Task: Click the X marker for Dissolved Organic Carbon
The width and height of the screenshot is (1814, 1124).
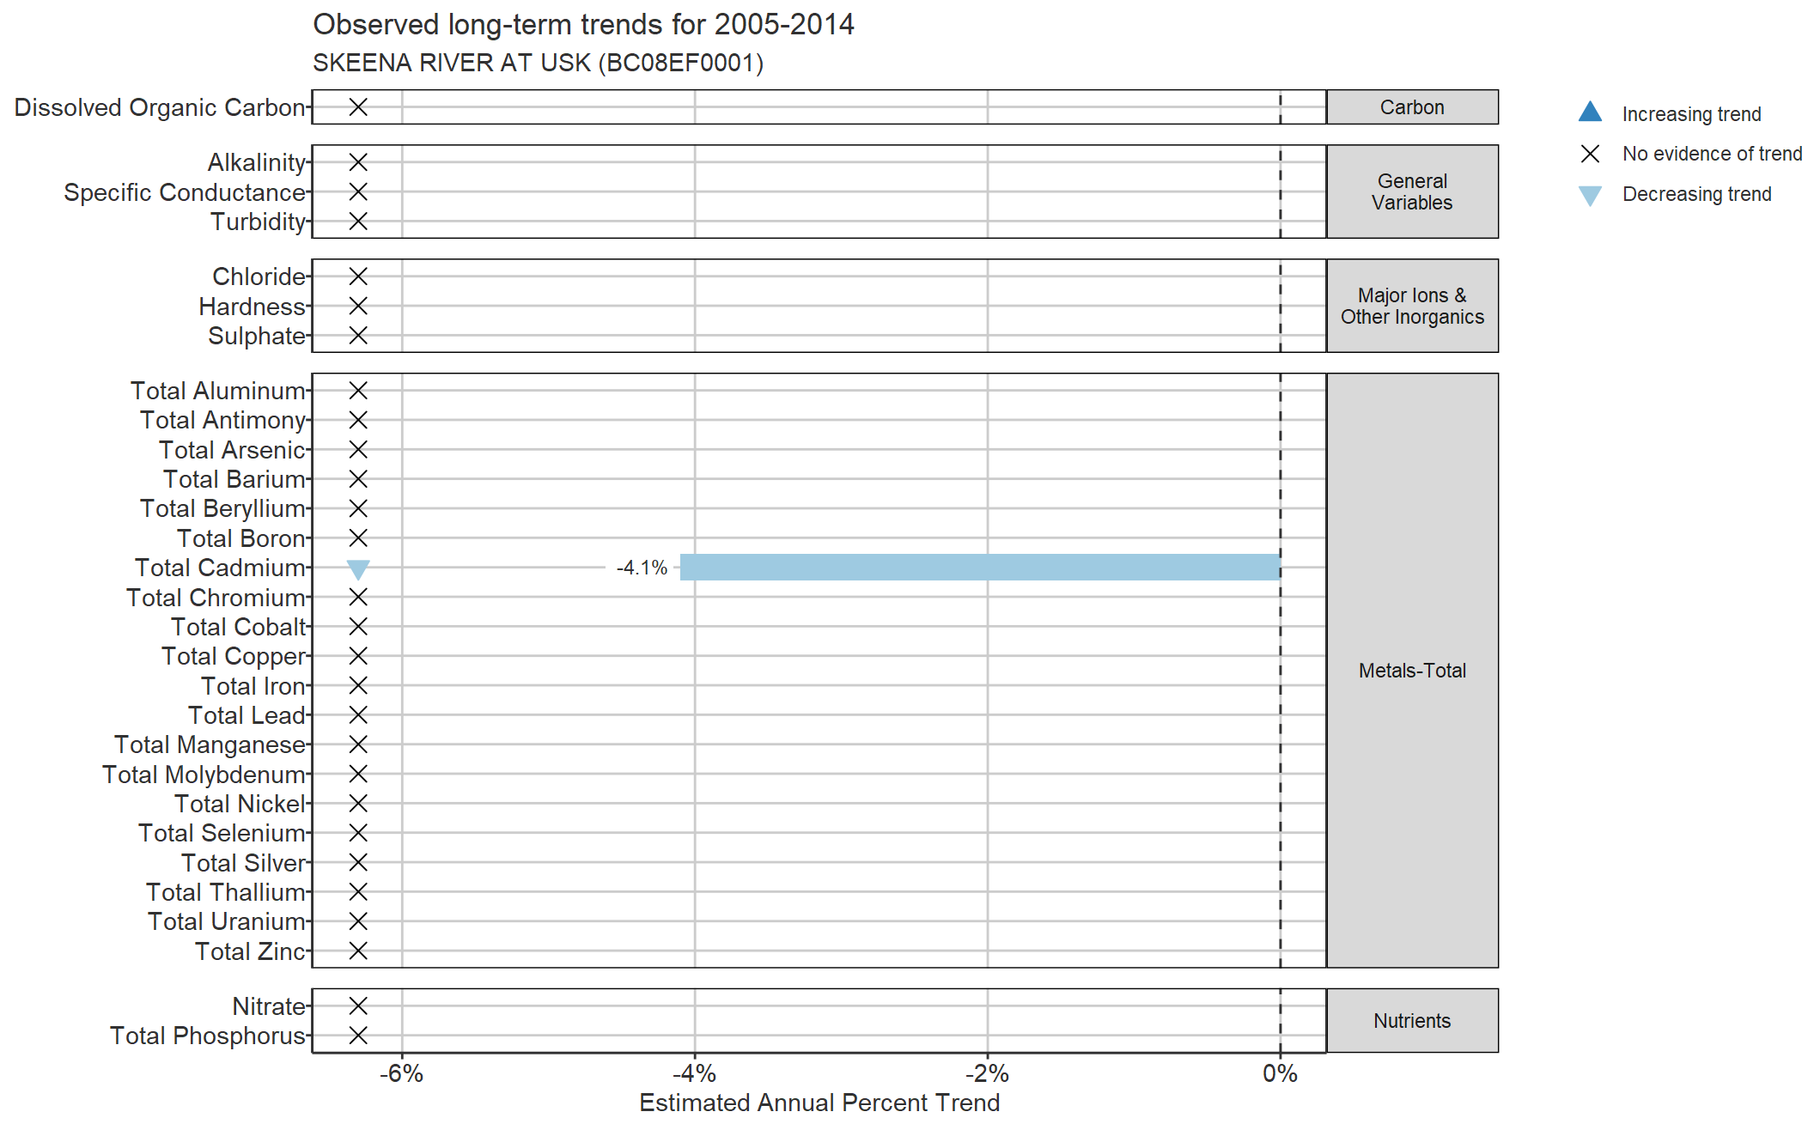Action: (x=358, y=107)
